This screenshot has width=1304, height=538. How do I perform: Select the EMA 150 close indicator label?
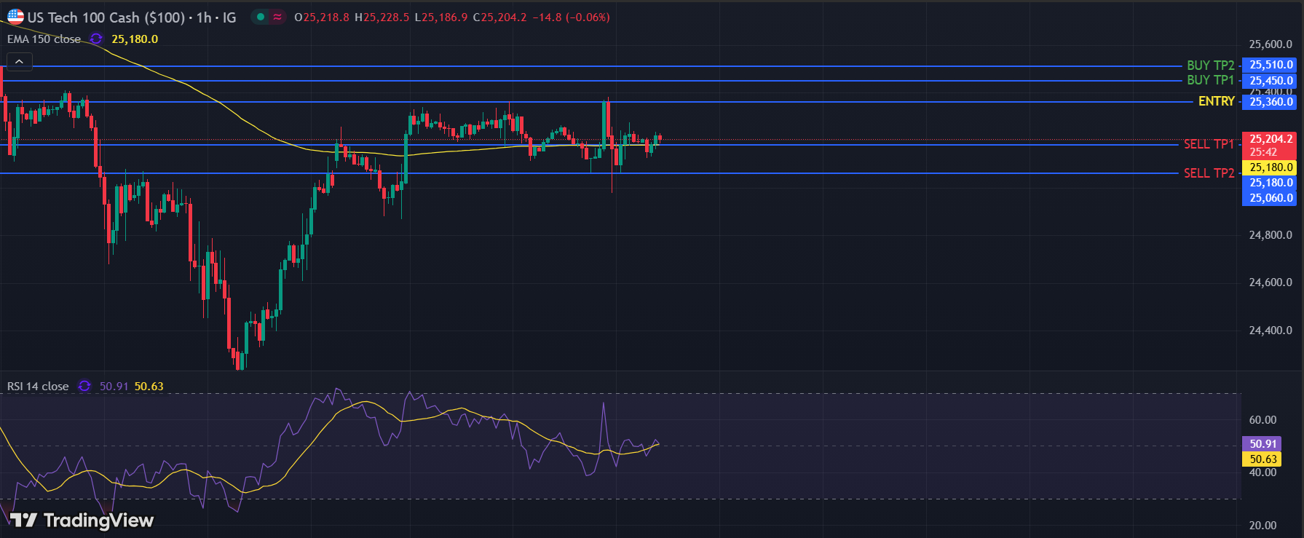click(44, 39)
